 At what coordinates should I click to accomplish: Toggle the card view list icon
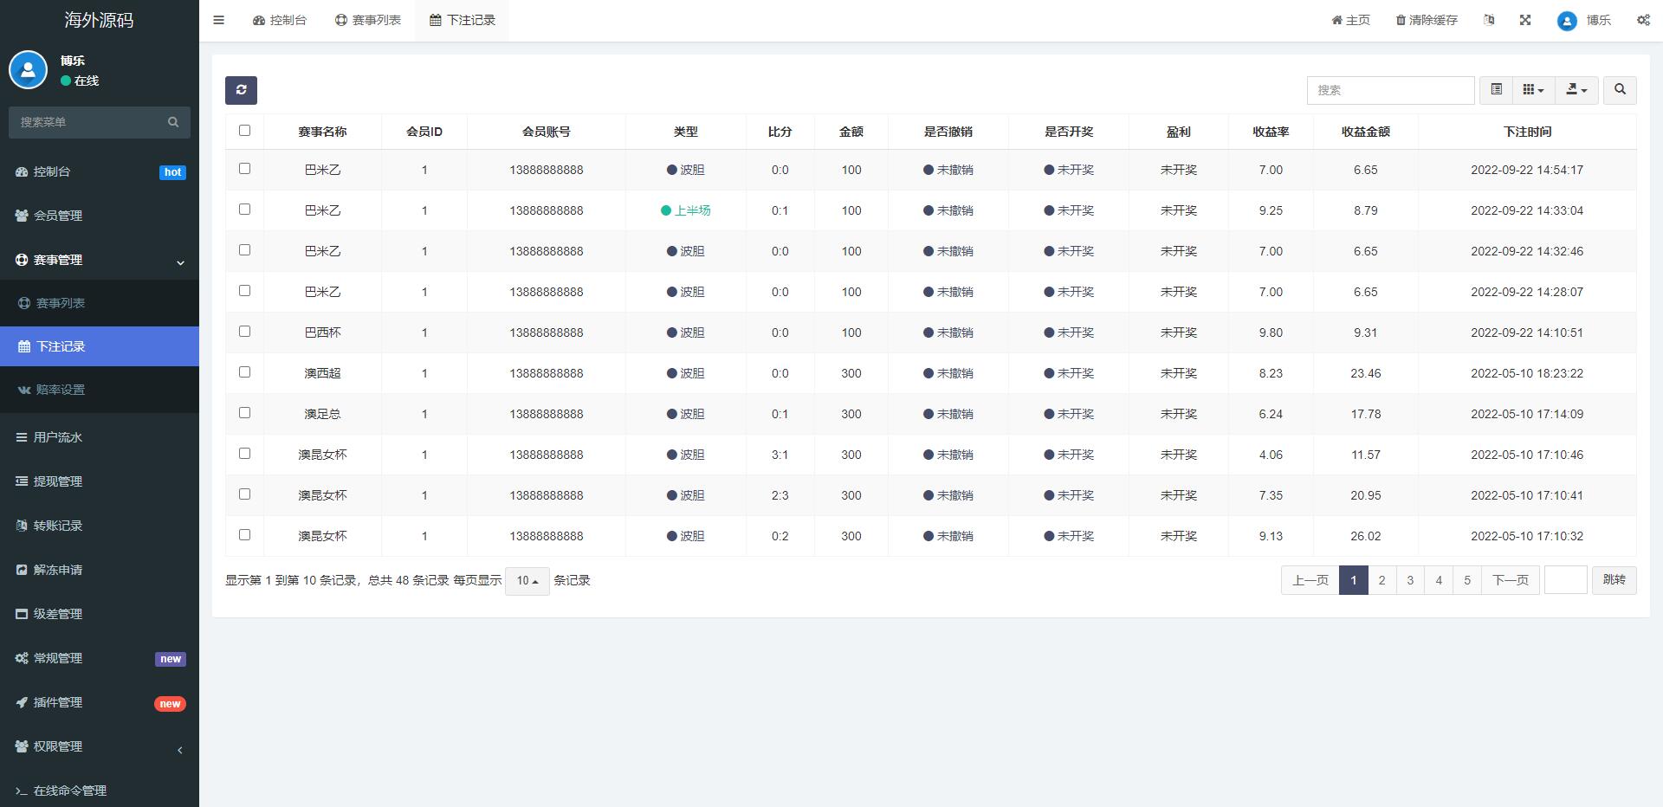click(x=1496, y=90)
